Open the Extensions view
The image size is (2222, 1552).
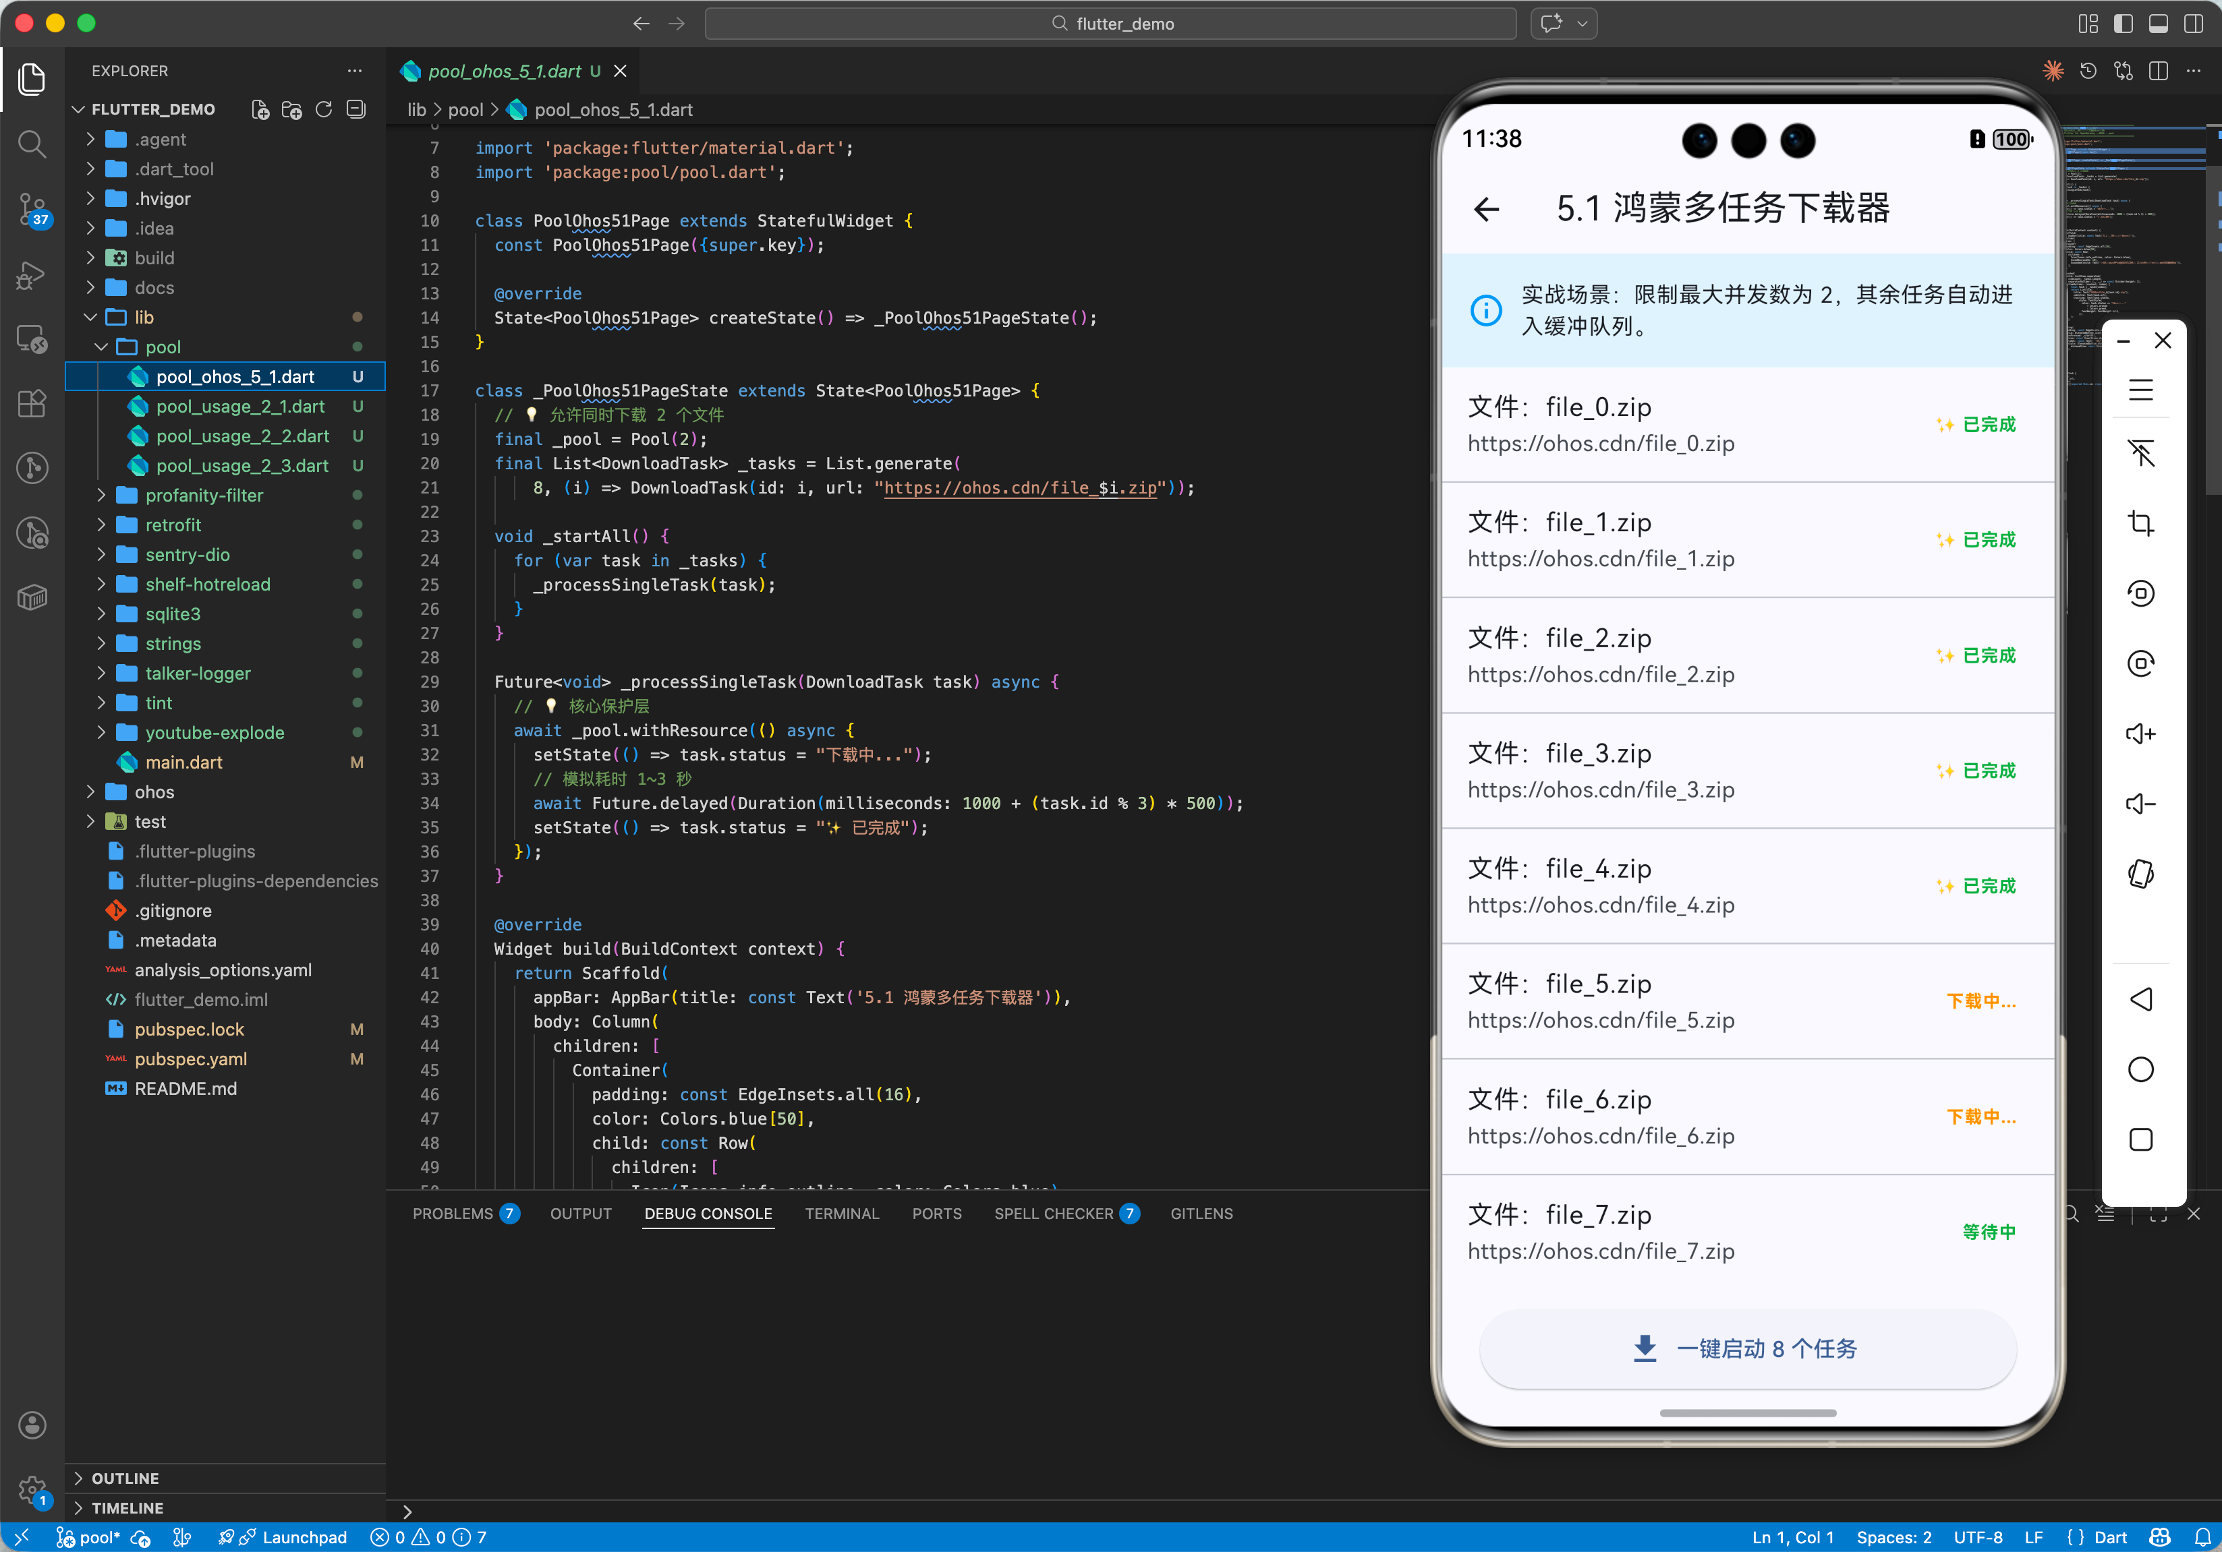32,403
